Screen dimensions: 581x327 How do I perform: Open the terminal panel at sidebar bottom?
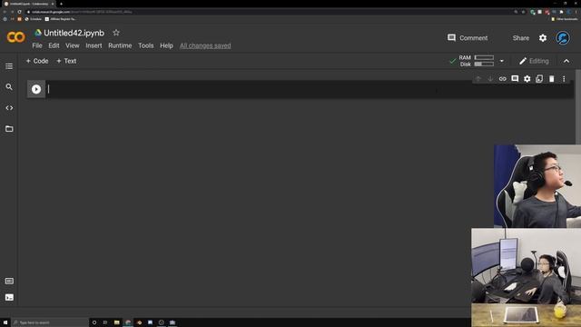coord(9,297)
